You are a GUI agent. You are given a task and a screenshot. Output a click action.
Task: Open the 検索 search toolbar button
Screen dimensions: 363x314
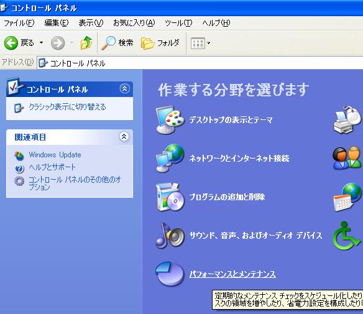coord(117,43)
